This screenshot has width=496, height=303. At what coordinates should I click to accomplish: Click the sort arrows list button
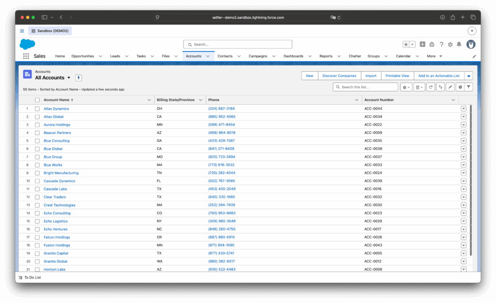click(440, 87)
